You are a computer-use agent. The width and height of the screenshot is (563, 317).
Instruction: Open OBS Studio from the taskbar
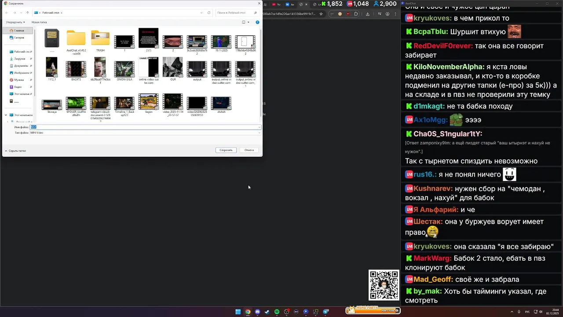(286, 312)
